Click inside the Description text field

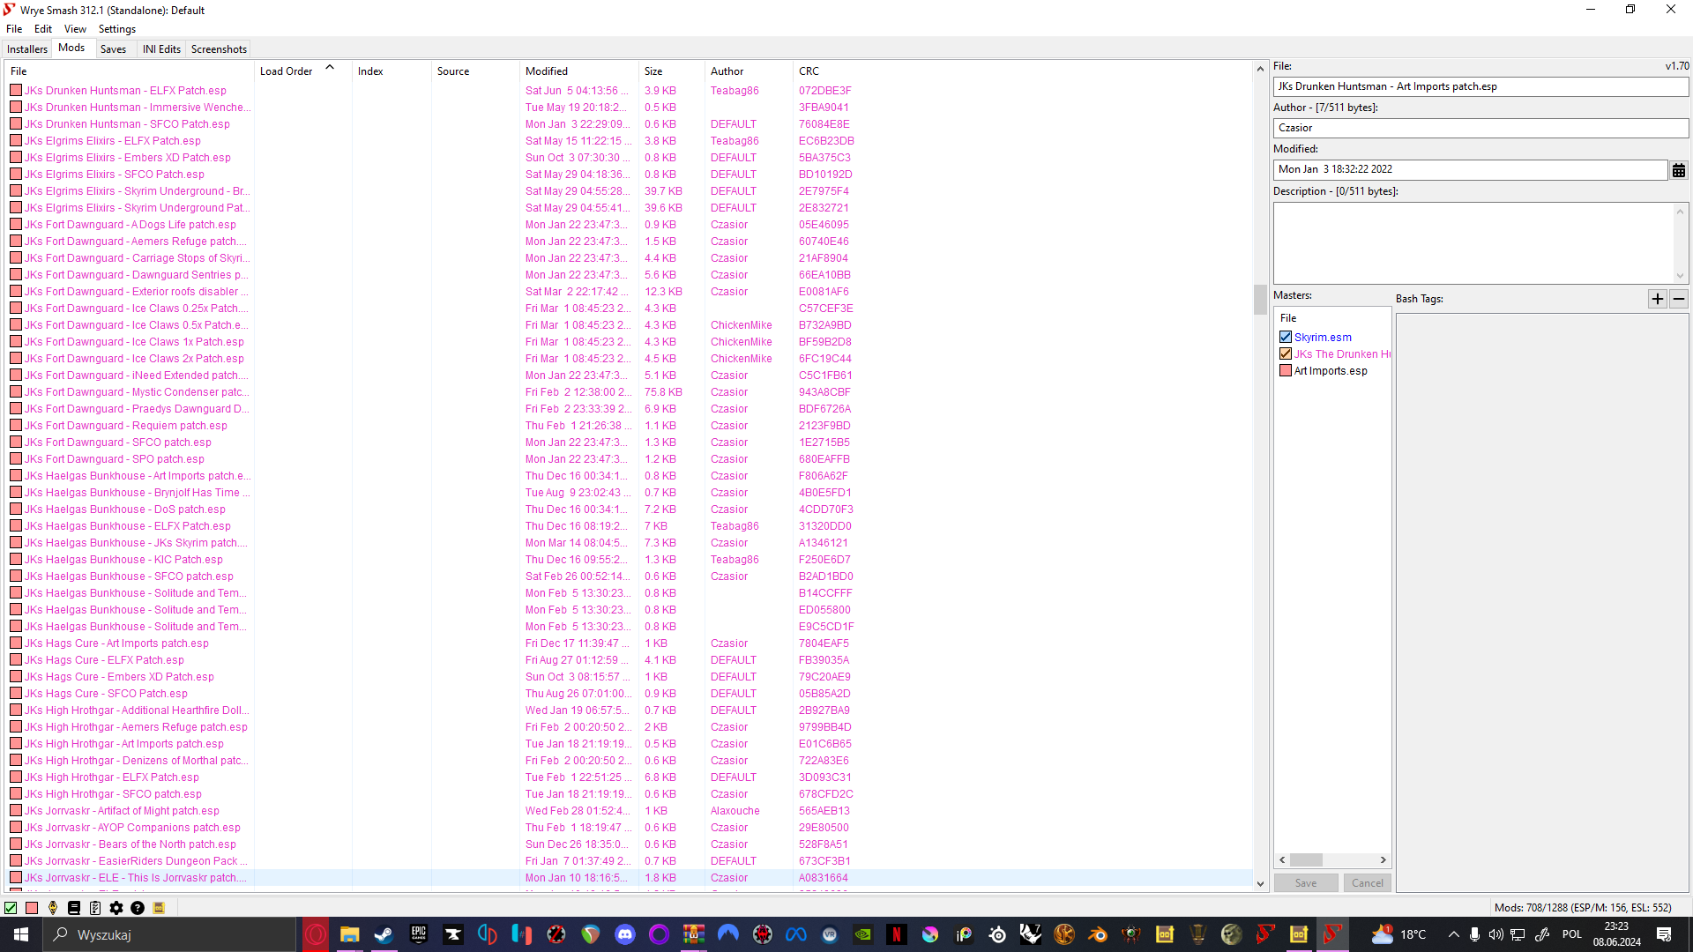pyautogui.click(x=1473, y=242)
